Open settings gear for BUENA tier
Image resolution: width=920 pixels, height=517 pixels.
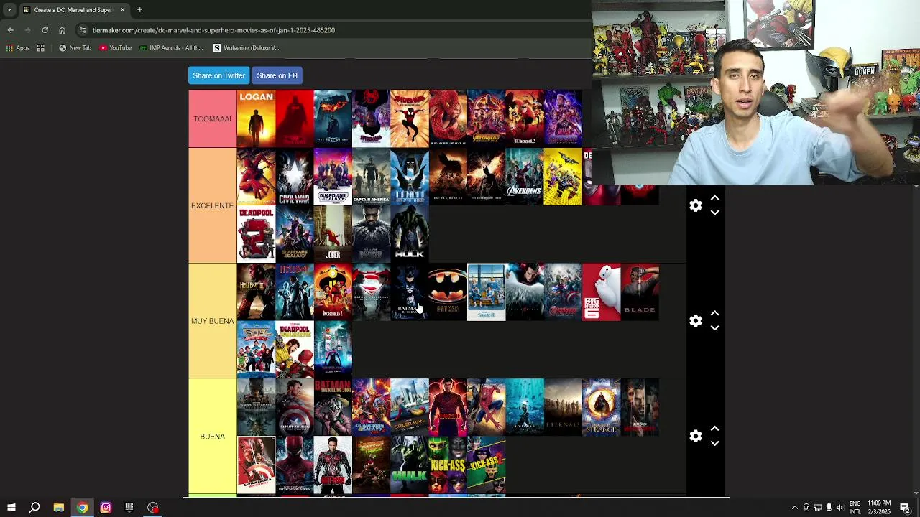click(x=695, y=436)
